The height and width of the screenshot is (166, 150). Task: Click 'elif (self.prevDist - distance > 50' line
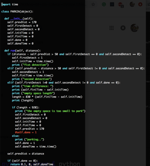(76, 68)
